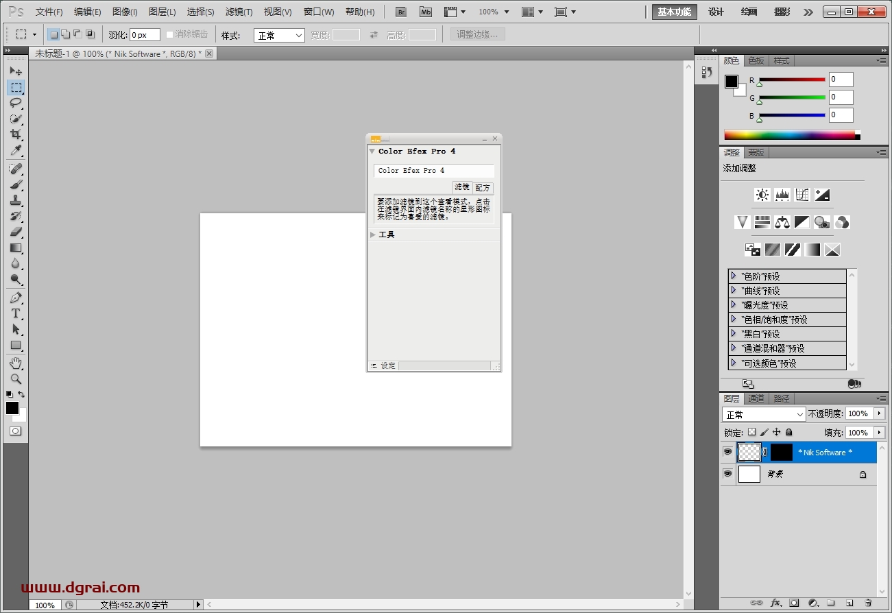
Task: Open 填充 fill slider arrow
Action: pos(880,433)
